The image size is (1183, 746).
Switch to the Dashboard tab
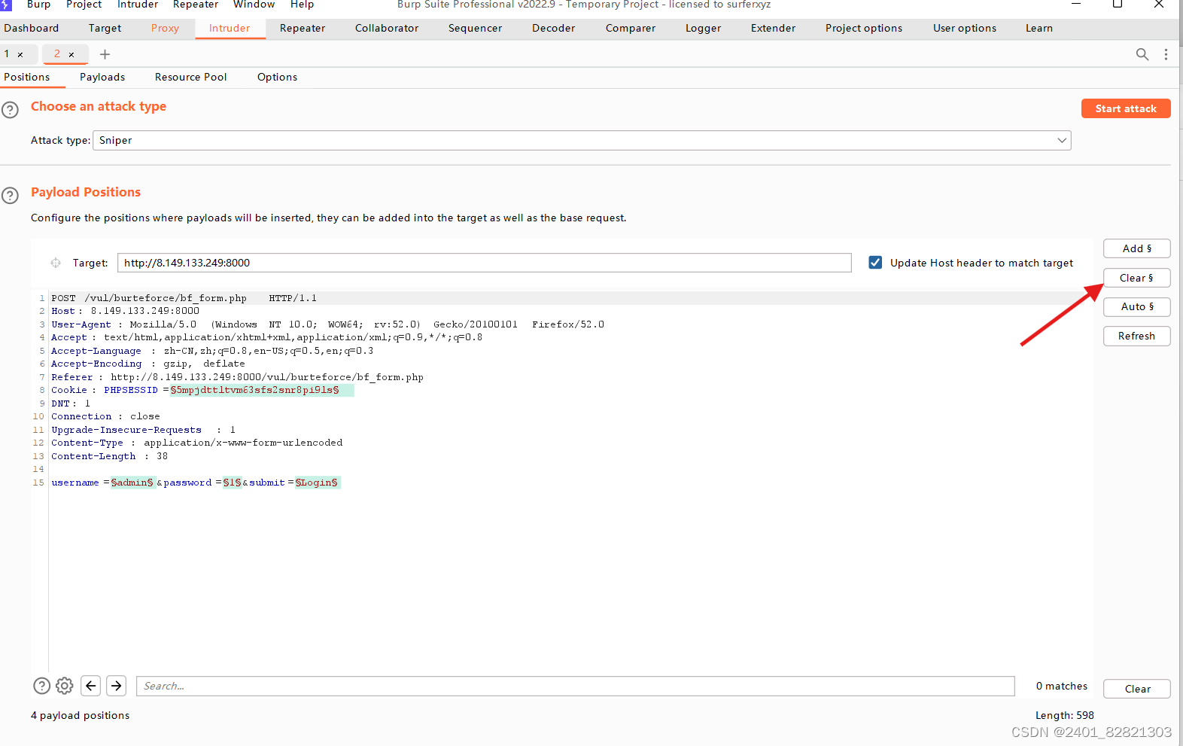point(32,29)
